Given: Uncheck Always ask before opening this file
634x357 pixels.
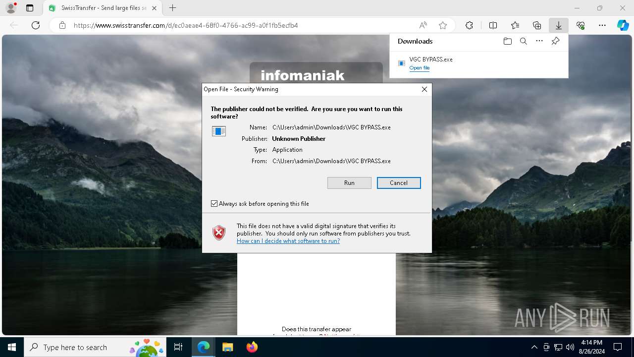Looking at the screenshot, I should (214, 204).
